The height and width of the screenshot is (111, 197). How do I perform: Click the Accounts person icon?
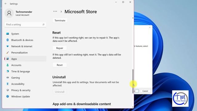click(7, 65)
